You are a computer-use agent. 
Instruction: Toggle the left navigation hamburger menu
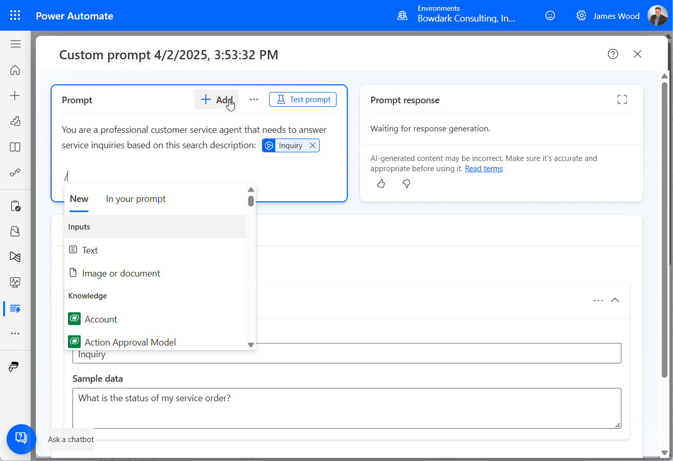click(x=15, y=44)
